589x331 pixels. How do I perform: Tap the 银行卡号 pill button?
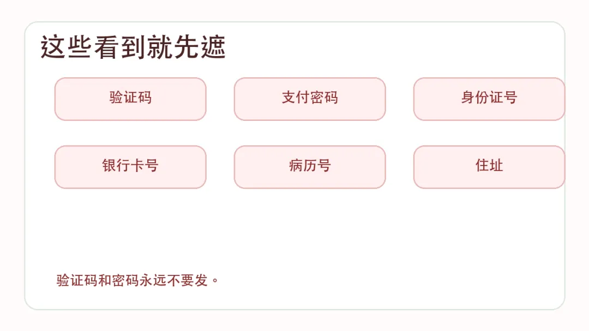130,167
